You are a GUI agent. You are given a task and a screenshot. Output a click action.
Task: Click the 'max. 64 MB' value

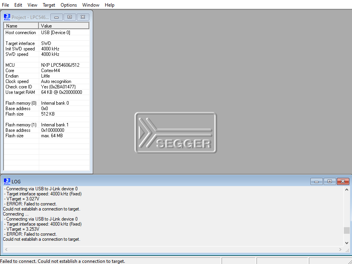point(52,135)
